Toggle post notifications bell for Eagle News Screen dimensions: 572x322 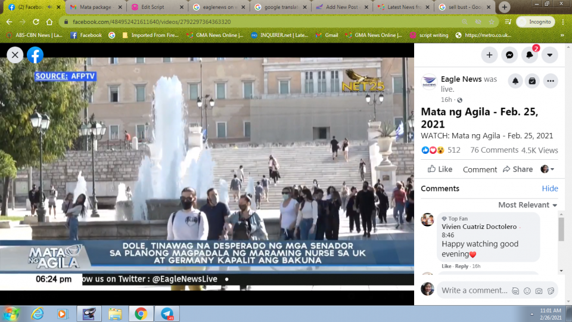coord(515,81)
